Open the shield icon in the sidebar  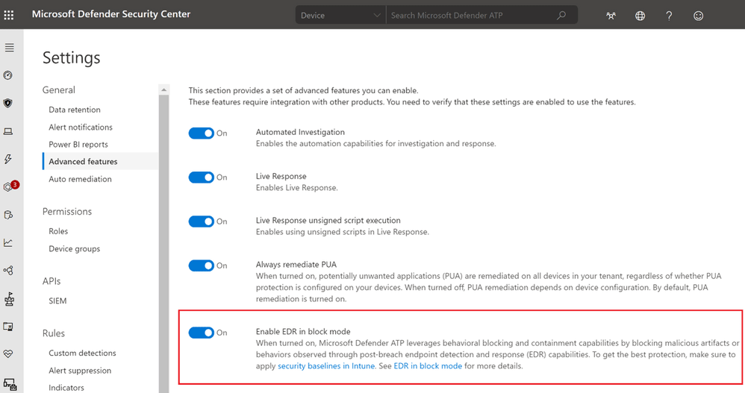pyautogui.click(x=8, y=104)
